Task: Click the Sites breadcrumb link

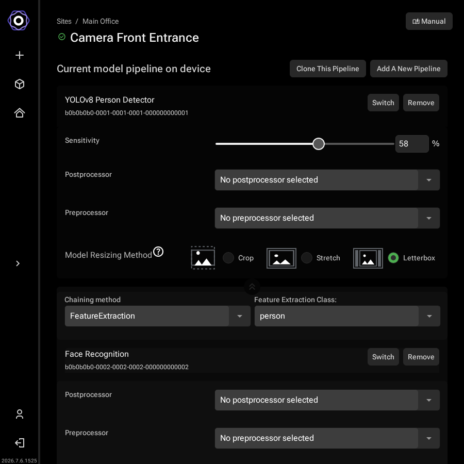Action: coord(64,21)
